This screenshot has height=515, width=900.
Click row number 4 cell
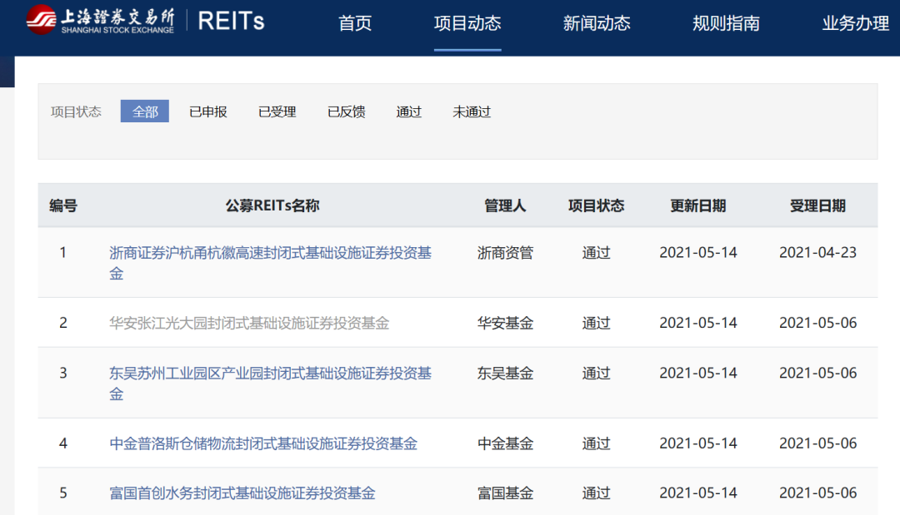[x=63, y=443]
